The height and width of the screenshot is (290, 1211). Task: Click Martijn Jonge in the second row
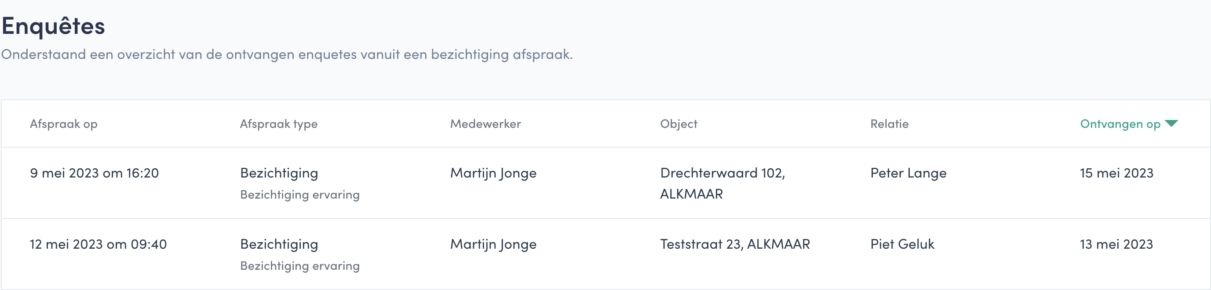pos(493,244)
